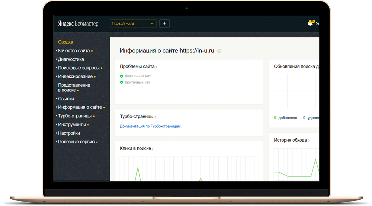Open notifications bell with 39 badge
This screenshot has width=372, height=206.
click(x=311, y=23)
